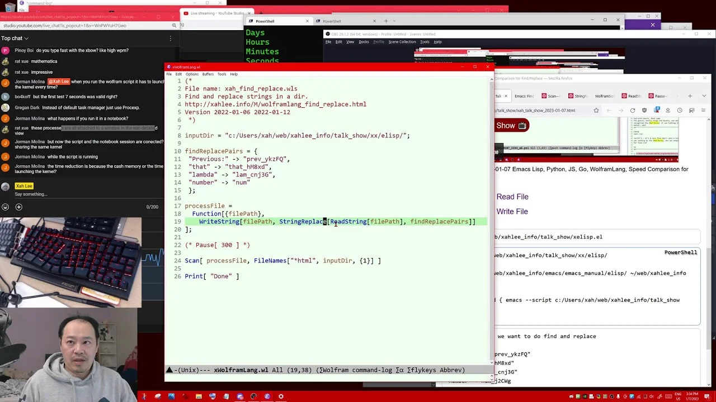This screenshot has height=402, width=716.
Task: Click the Scan processFile line 24
Action: point(282,261)
